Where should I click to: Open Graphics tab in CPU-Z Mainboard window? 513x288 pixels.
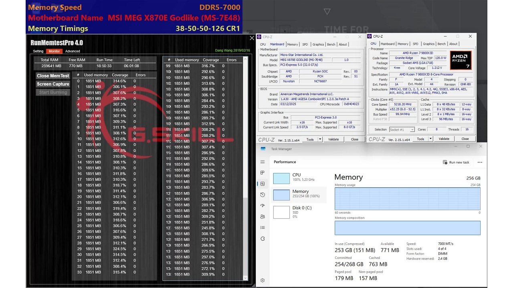point(318,44)
